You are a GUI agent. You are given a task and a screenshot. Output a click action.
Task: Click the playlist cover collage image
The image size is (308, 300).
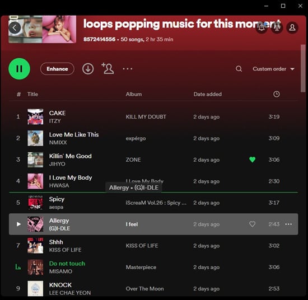click(x=42, y=29)
